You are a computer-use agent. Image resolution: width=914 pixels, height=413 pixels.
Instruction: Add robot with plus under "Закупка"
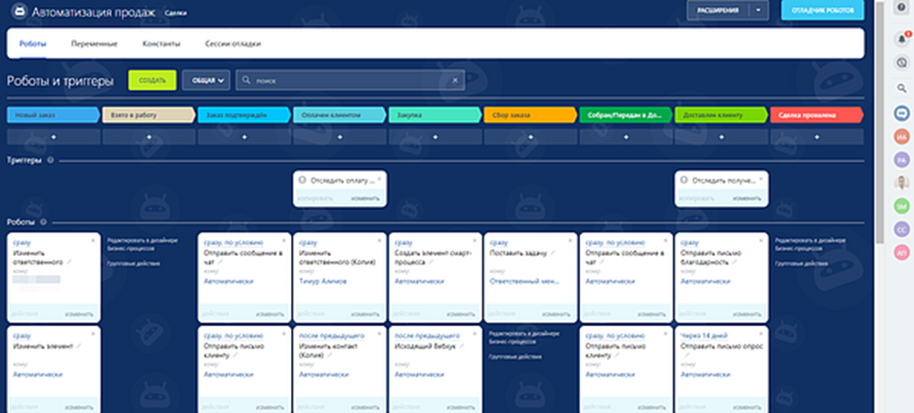coord(435,138)
